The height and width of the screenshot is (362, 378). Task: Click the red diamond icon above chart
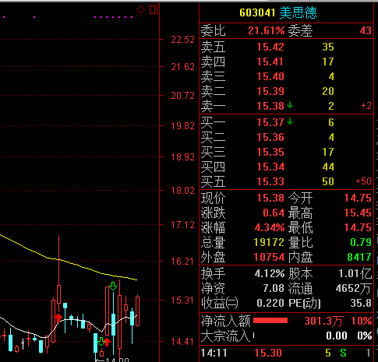click(x=140, y=10)
